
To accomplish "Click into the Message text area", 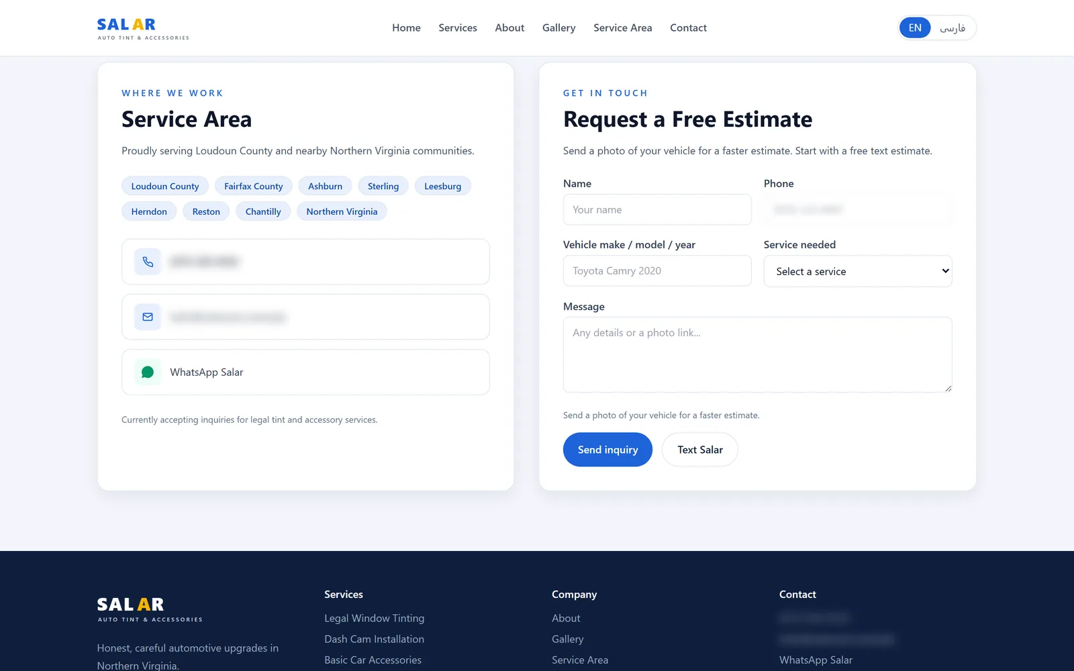I will pyautogui.click(x=757, y=355).
